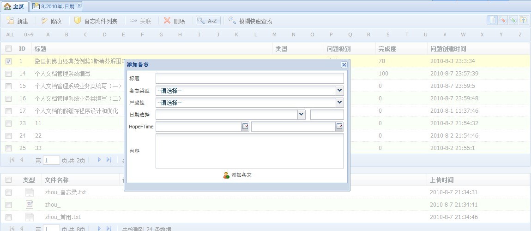Click the small field right of 日期选择

click(327, 115)
